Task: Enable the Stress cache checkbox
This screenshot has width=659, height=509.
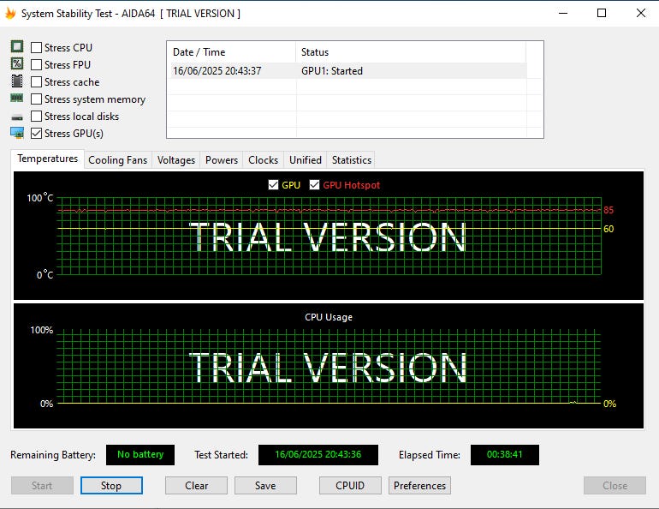Action: click(x=37, y=82)
